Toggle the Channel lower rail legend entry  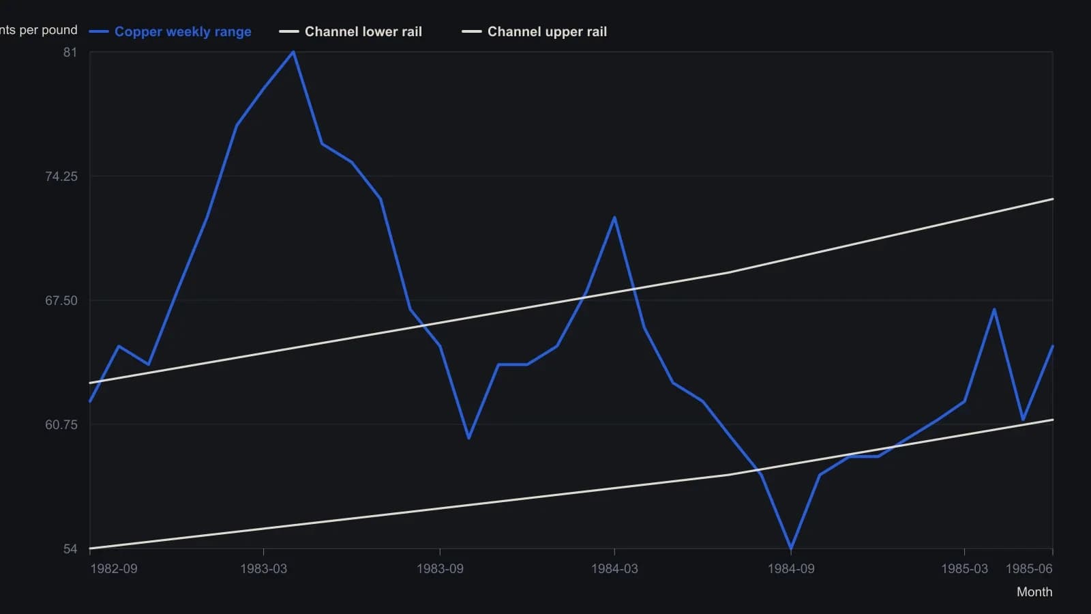tap(350, 31)
